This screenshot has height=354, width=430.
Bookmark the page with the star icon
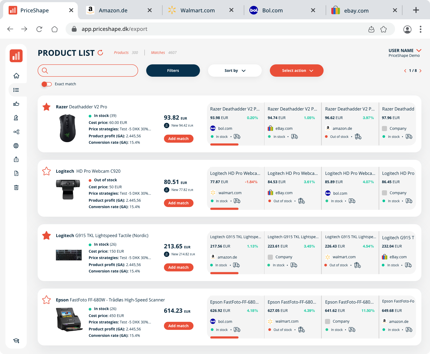(384, 29)
